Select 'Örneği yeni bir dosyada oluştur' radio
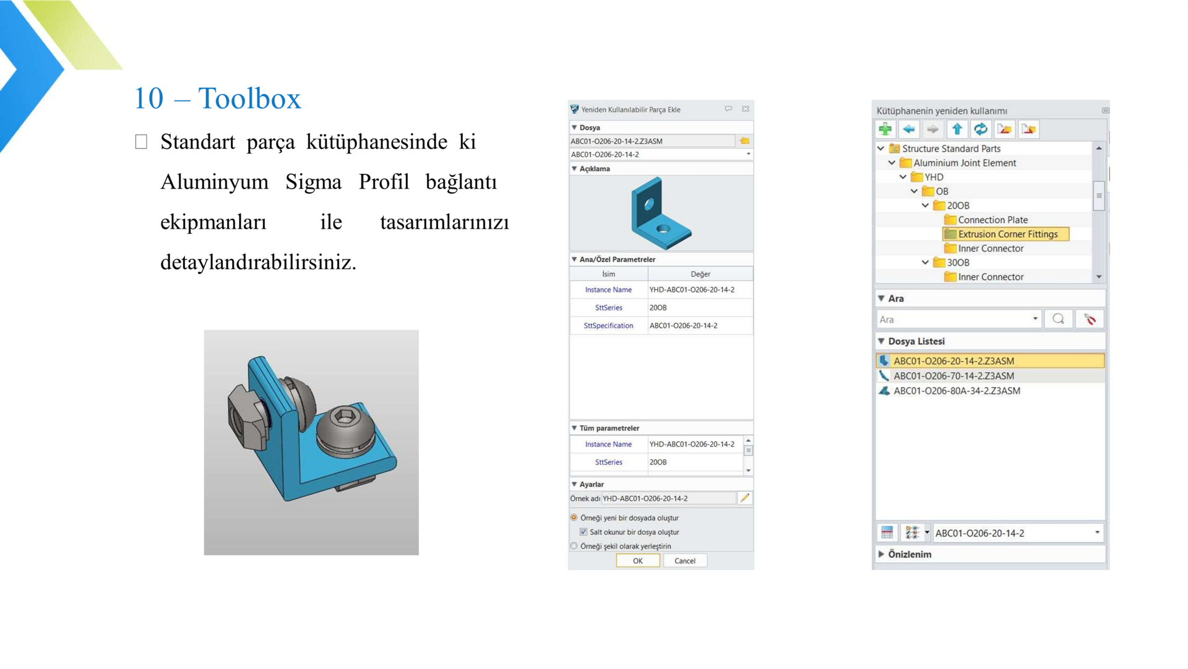The image size is (1188, 669). pos(574,518)
